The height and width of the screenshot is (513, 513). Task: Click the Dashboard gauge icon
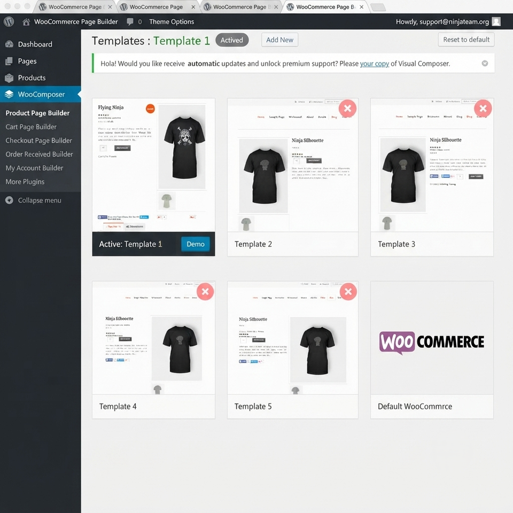point(9,44)
